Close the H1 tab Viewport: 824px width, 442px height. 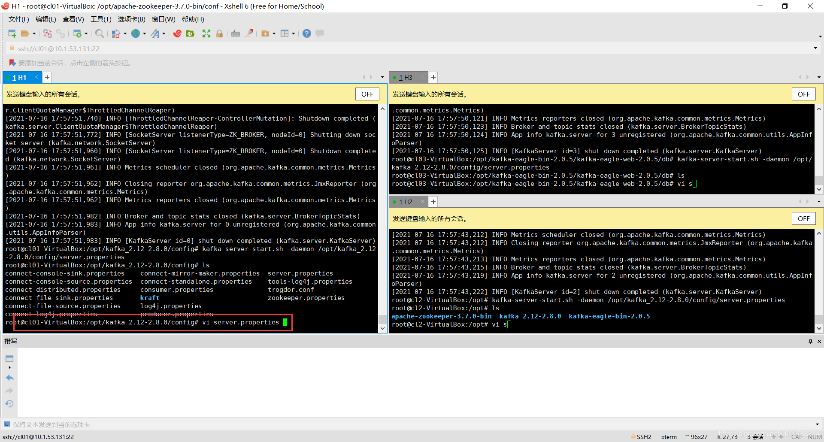pyautogui.click(x=36, y=77)
